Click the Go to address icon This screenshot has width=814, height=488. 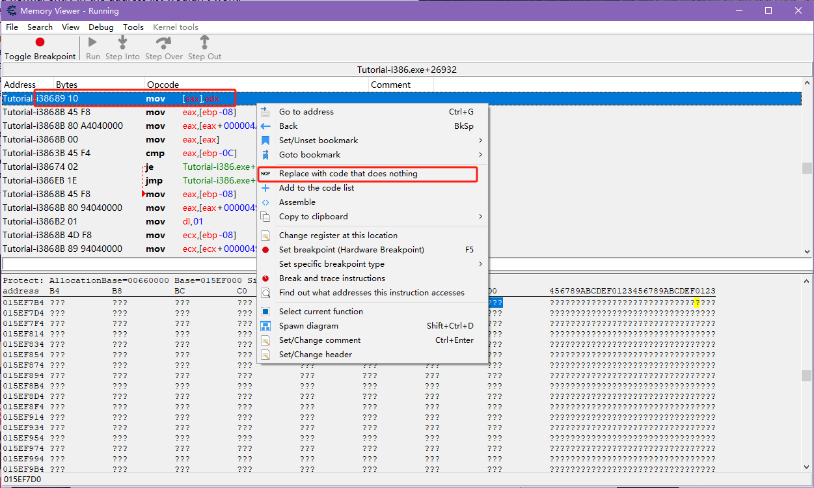click(x=265, y=112)
